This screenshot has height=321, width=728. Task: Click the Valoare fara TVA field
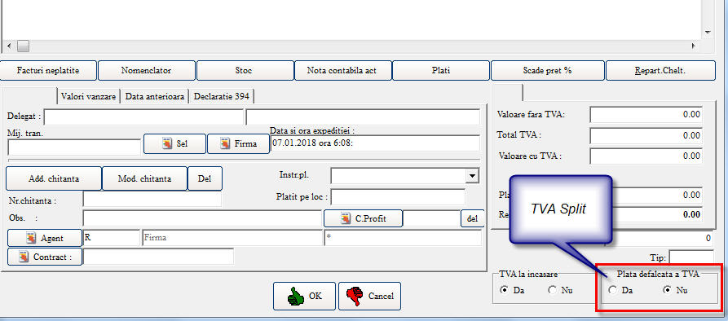[646, 115]
